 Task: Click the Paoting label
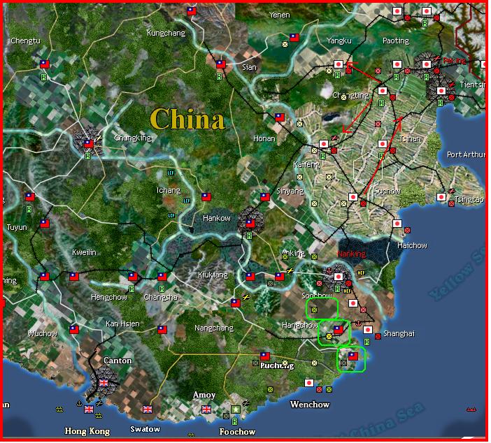tap(396, 41)
